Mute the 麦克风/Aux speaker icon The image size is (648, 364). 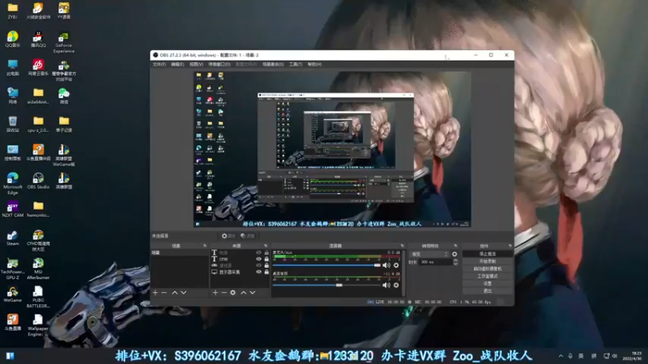[386, 265]
